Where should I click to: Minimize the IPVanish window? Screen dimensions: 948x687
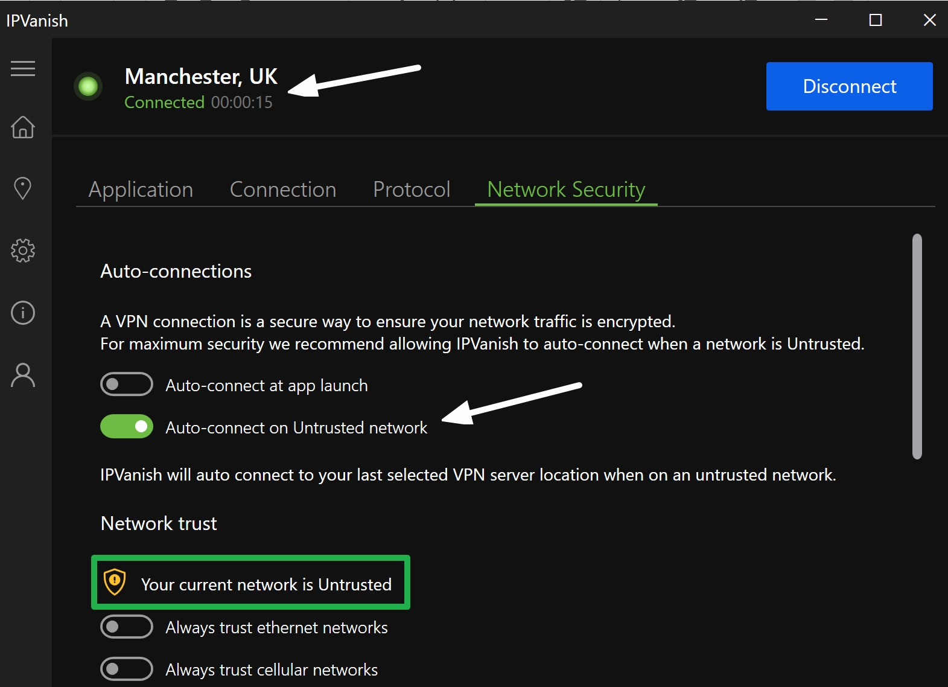[x=821, y=20]
